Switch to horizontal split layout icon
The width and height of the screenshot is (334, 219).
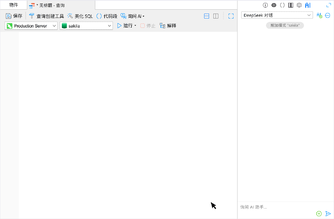tap(206, 16)
